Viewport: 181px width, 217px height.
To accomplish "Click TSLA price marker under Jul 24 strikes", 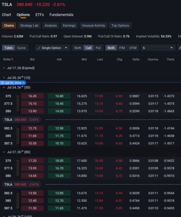I will tap(22, 120).
